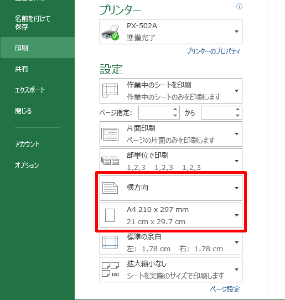Click the PX-502A printer icon
285x300 pixels.
click(110, 32)
